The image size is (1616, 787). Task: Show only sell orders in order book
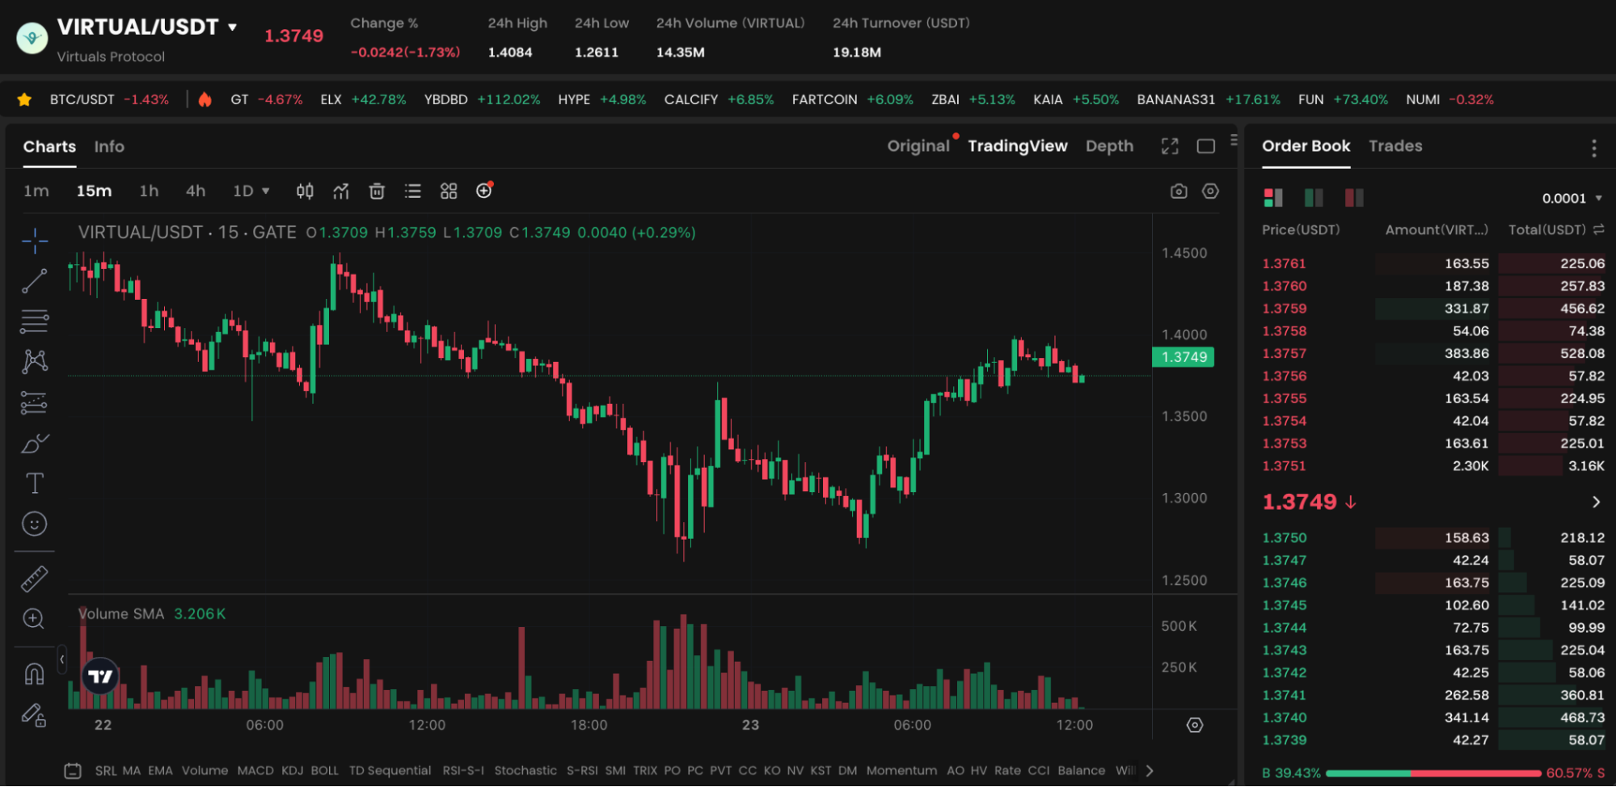click(x=1354, y=197)
